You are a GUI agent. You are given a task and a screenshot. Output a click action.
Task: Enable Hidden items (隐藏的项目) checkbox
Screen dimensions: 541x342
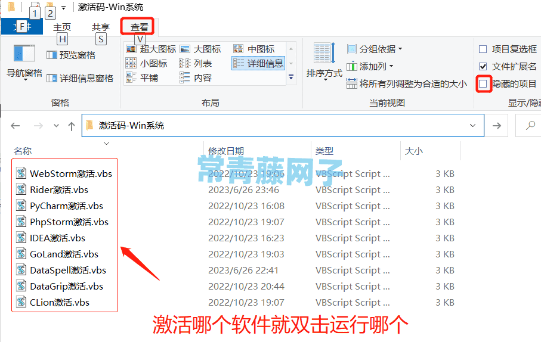coord(483,83)
